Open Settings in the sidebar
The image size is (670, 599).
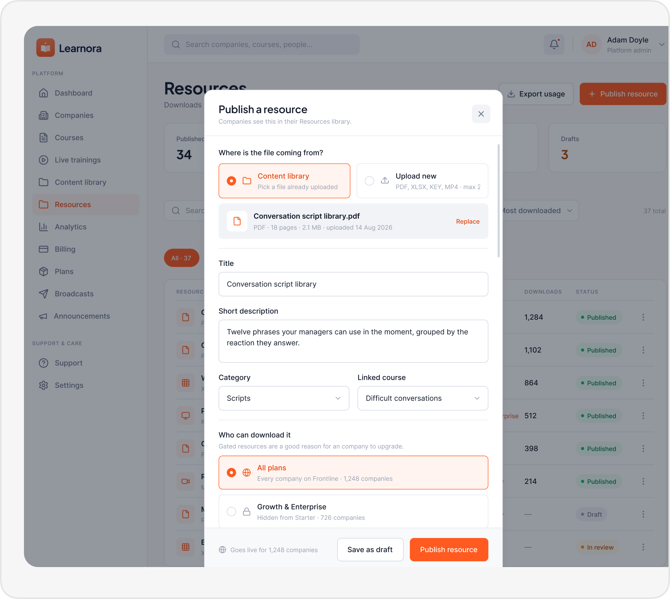[x=86, y=385]
